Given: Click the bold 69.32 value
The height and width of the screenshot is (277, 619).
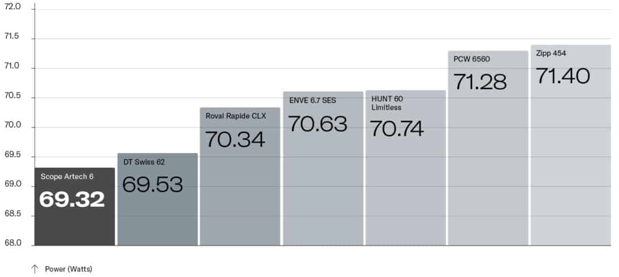Looking at the screenshot, I should pos(72,199).
